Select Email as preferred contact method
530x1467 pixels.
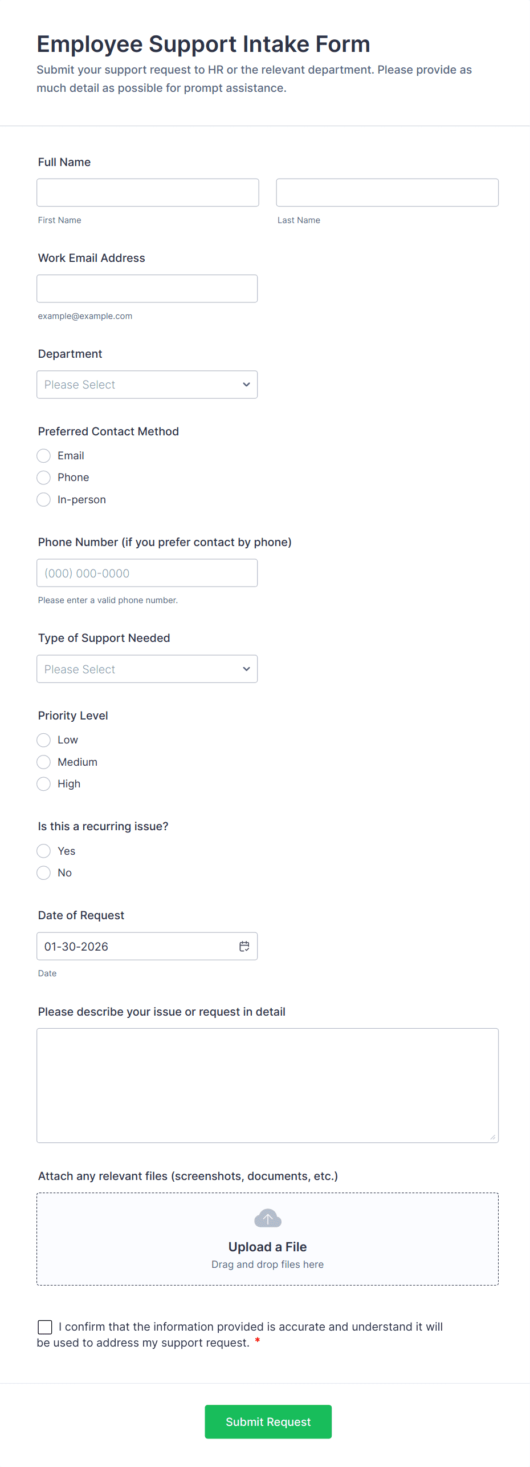[x=43, y=455]
